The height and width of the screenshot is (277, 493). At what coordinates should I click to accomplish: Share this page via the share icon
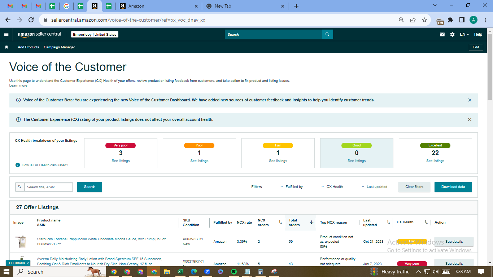pos(413,20)
